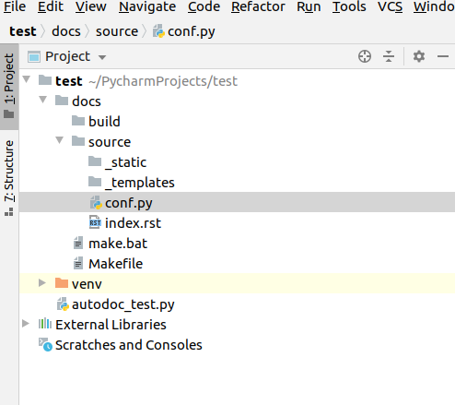Screen dimensions: 455x405
Task: Click the orange venv folder icon
Action: (x=62, y=283)
